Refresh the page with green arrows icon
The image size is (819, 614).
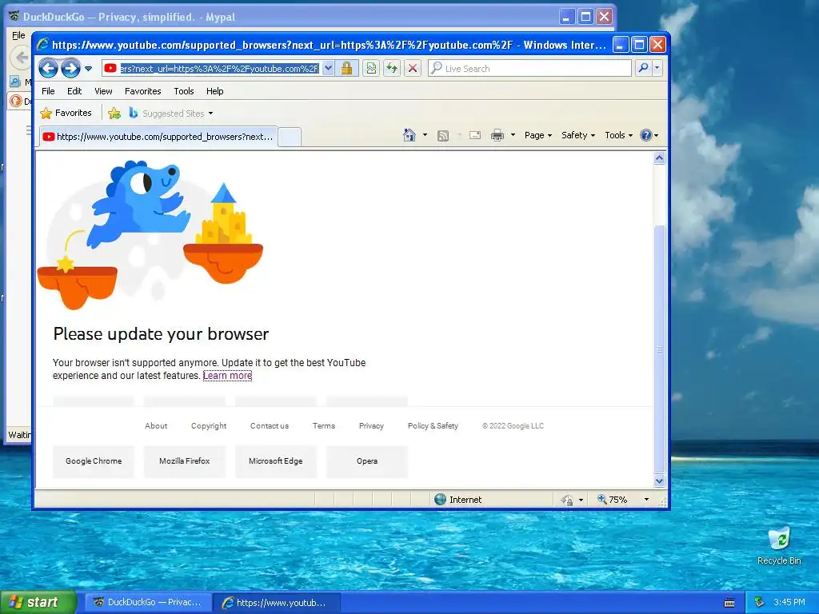(x=392, y=69)
